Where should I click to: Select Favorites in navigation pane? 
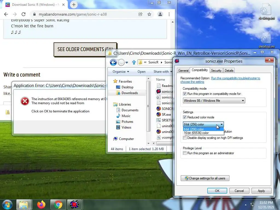125,81
